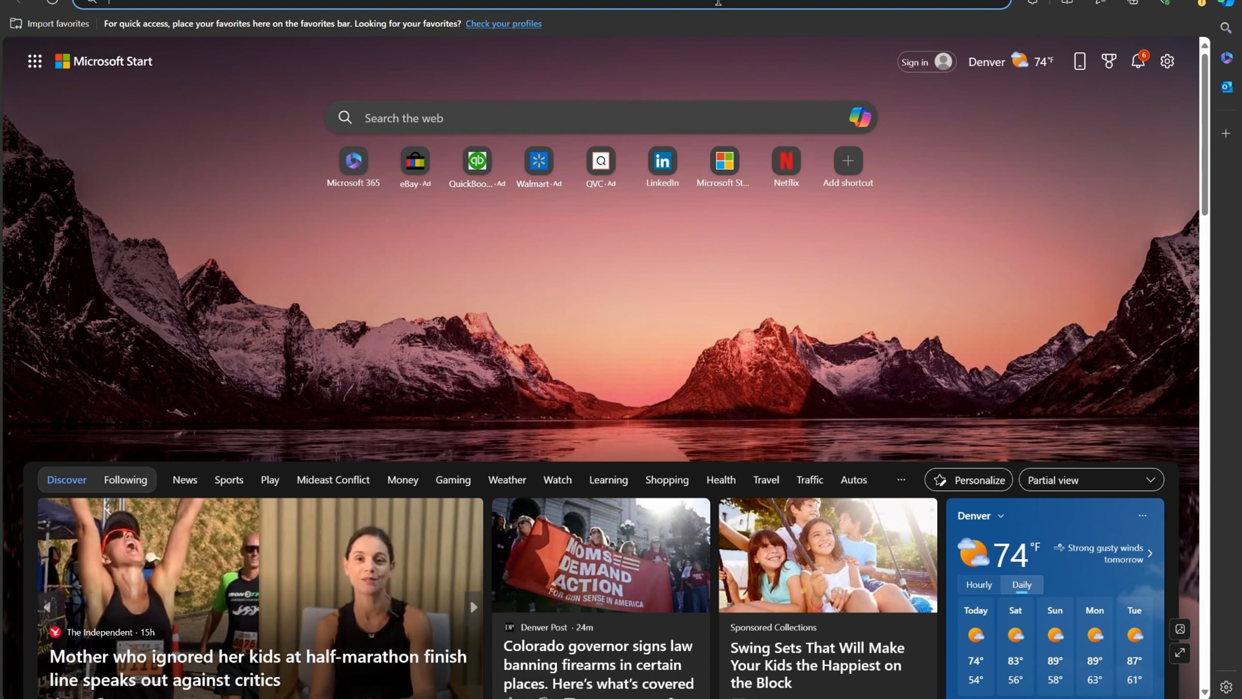Expand the Partial view dropdown

[1091, 480]
